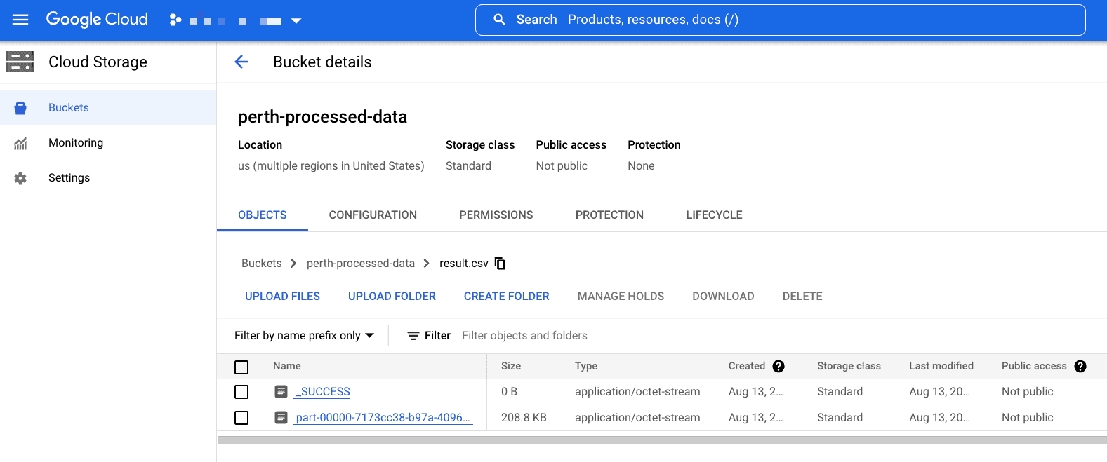This screenshot has width=1107, height=462.
Task: Click the perth-processed-data breadcrumb
Action: tap(361, 263)
